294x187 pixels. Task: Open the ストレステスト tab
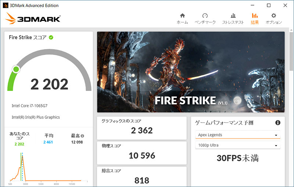233,19
